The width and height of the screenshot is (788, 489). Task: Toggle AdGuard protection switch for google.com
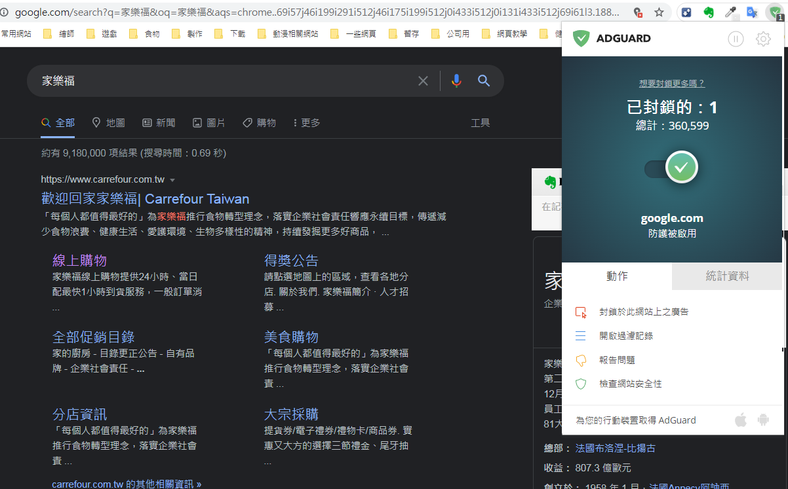point(671,169)
